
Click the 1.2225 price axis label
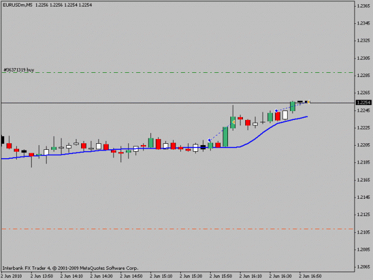point(363,128)
